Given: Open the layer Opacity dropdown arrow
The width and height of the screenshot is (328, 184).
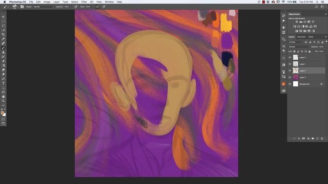Looking at the screenshot, I should click(326, 47).
